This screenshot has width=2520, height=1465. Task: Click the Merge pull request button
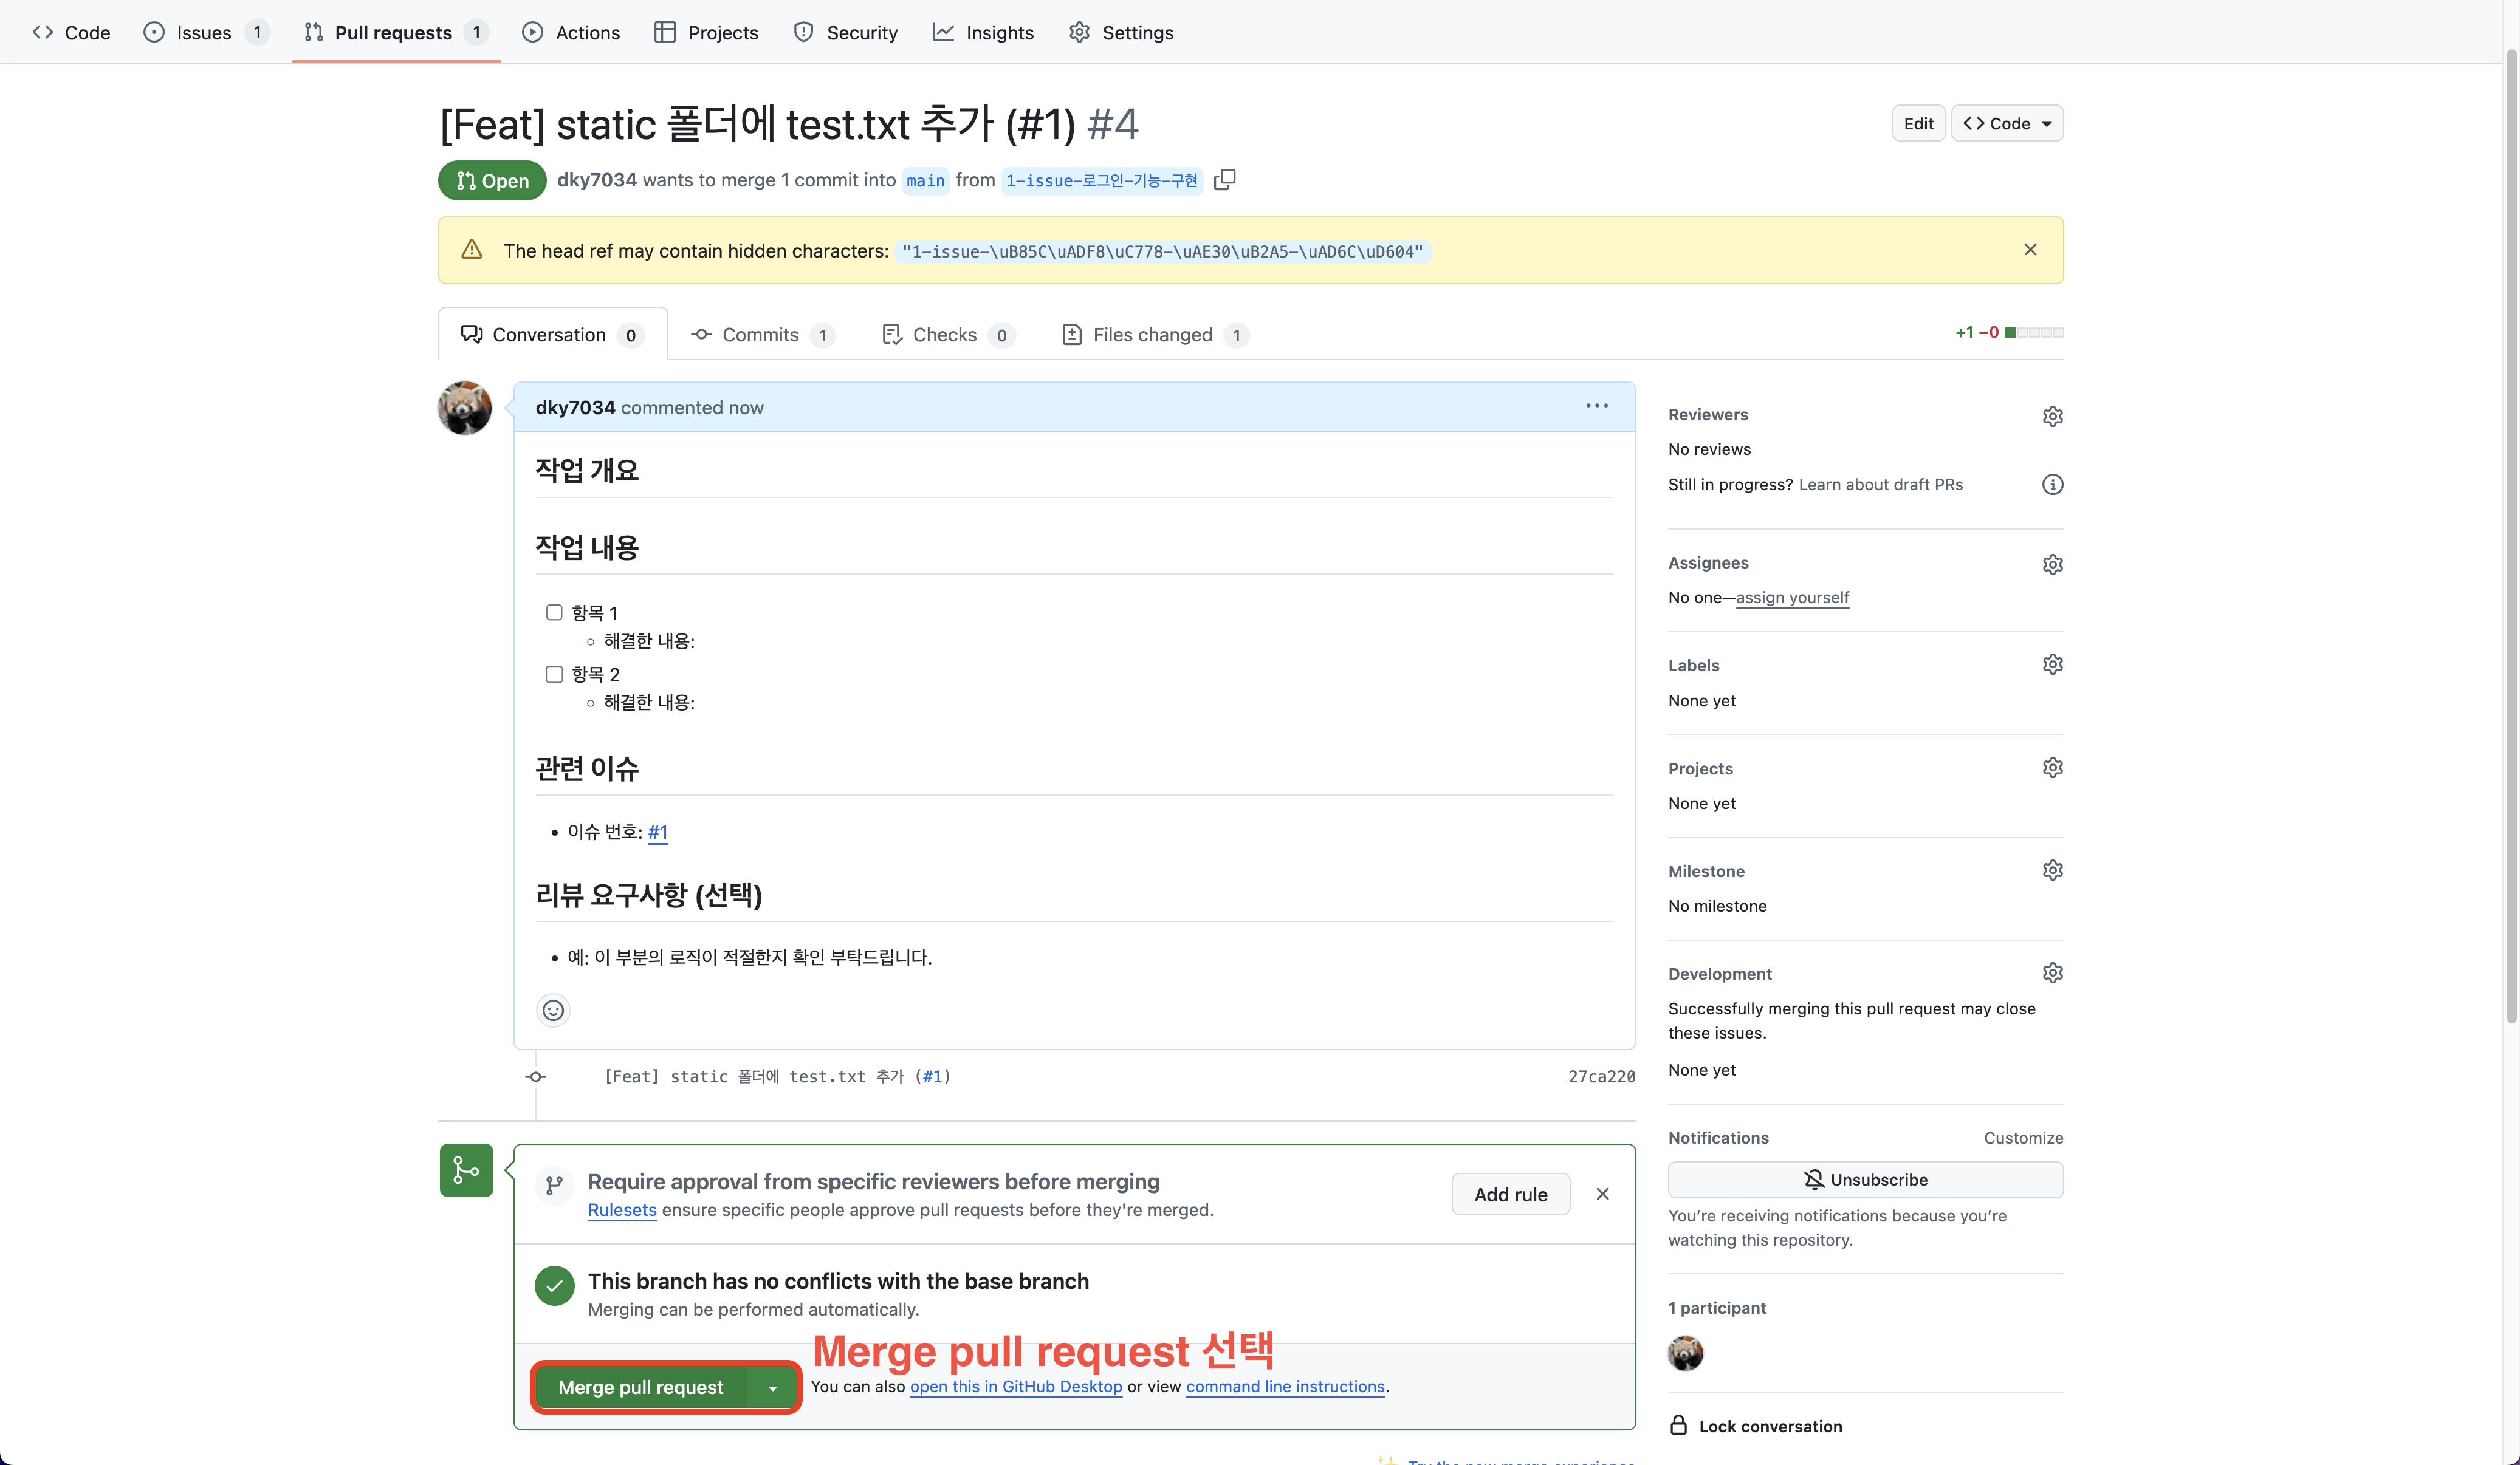tap(641, 1387)
